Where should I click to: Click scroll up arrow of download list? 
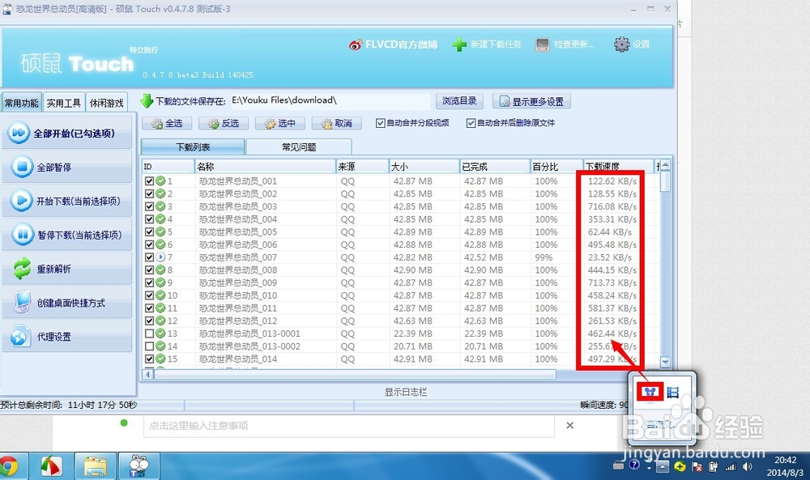click(x=665, y=166)
